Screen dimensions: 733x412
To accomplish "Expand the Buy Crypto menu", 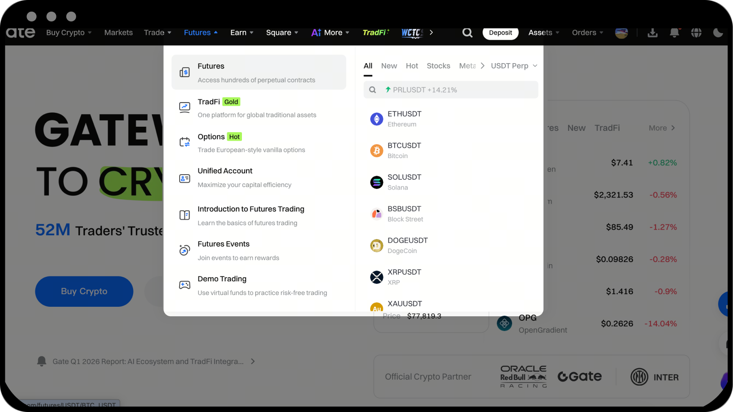I will click(x=69, y=33).
